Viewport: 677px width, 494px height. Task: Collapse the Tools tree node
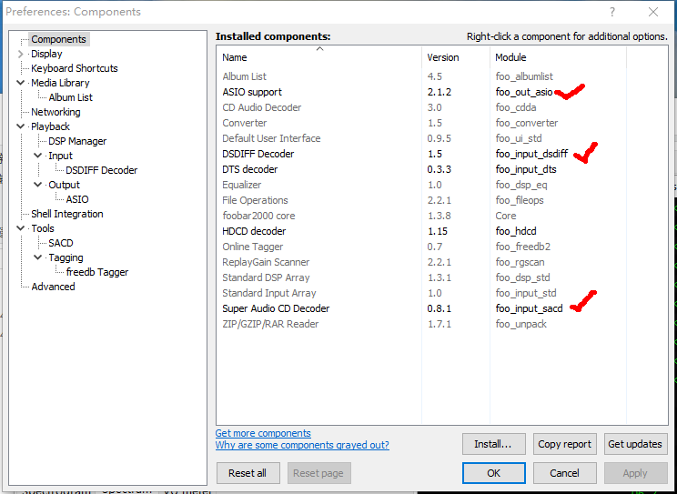click(20, 228)
